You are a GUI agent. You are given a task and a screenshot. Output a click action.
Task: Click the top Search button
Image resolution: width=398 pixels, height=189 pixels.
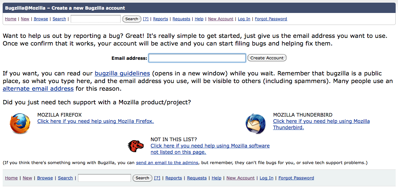click(x=131, y=19)
